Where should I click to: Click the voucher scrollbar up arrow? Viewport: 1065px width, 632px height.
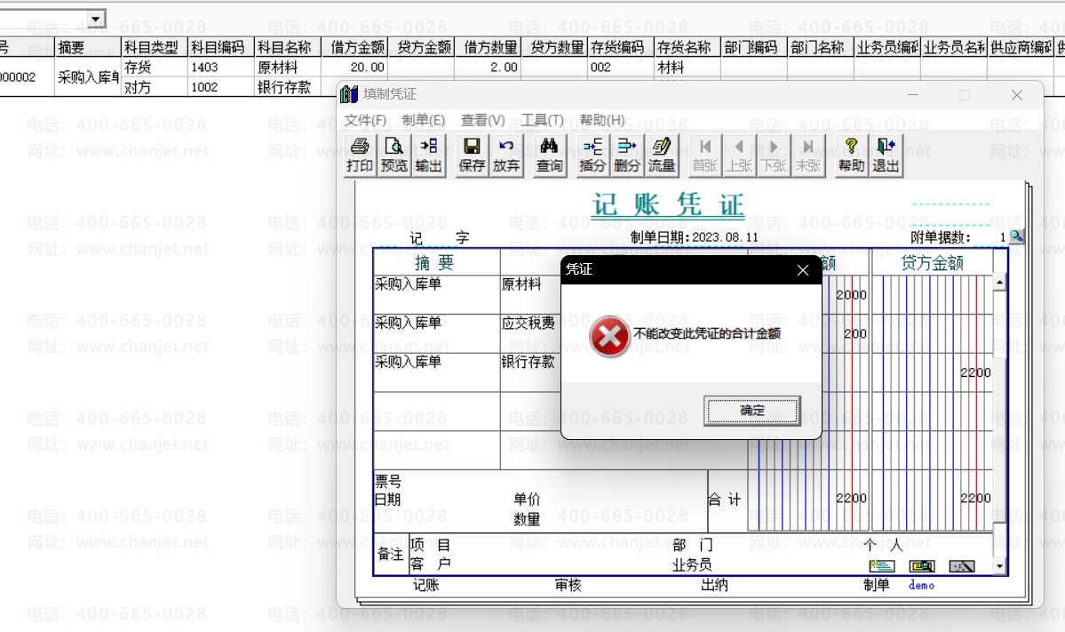pos(999,282)
